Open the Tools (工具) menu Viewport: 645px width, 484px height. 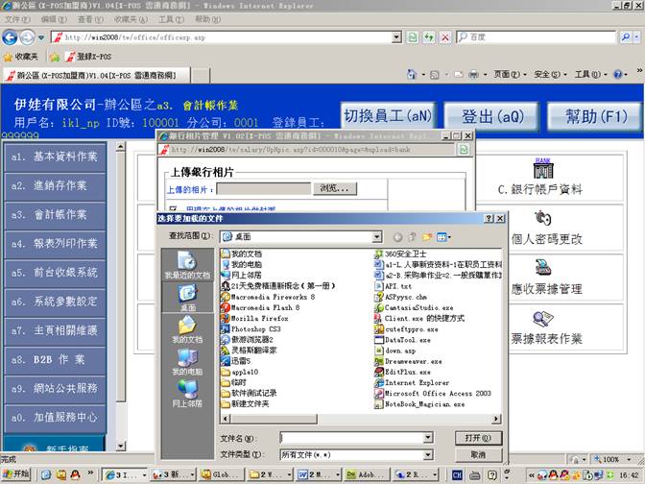172,19
